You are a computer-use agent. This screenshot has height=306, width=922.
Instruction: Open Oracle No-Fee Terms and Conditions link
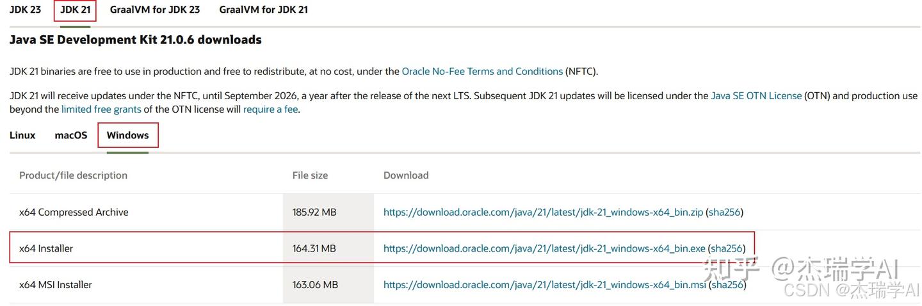pos(482,71)
